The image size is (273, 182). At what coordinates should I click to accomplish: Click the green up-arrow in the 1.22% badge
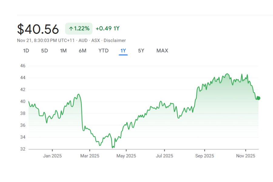click(x=71, y=29)
